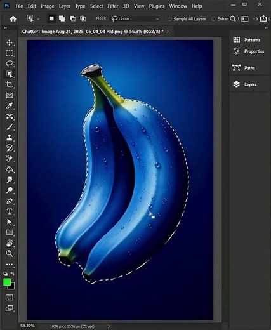Select the Eyedropper tool
Viewport: 271px width, 330px height.
10,106
